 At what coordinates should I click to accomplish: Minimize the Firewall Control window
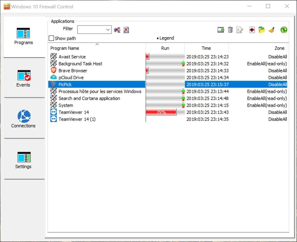click(249, 6)
